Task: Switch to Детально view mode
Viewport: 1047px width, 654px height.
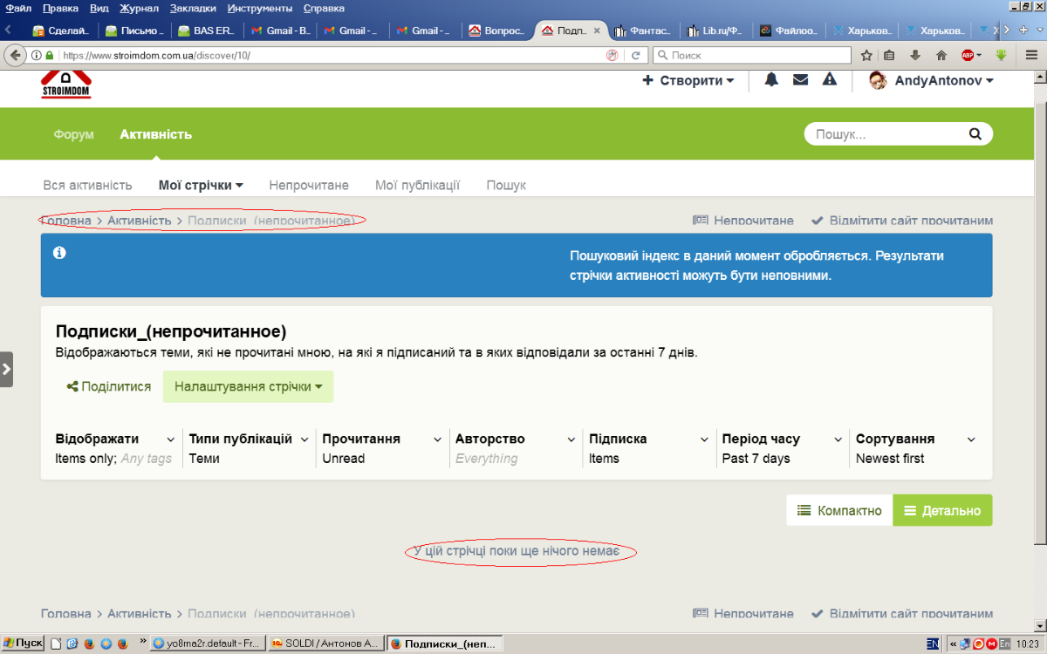Action: (942, 511)
